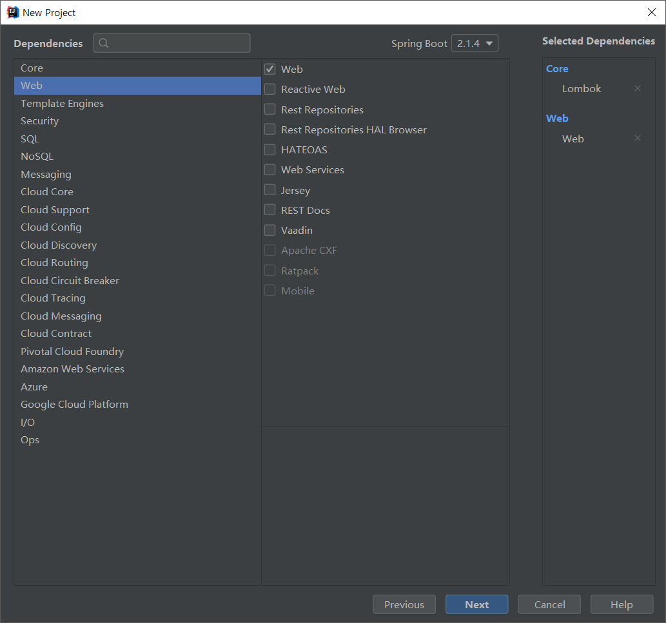Focus the dependencies search field
This screenshot has height=623, width=666.
coord(171,43)
